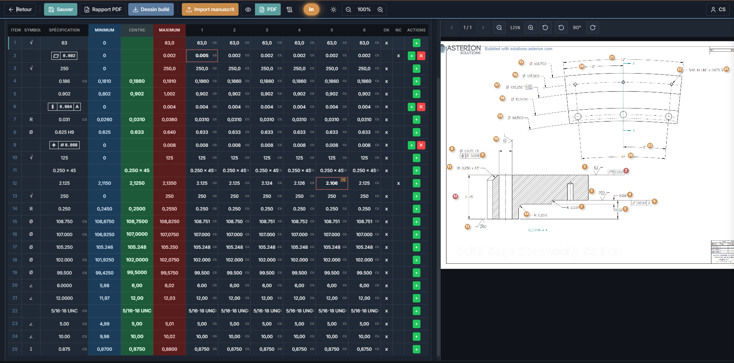Zoom out on the PDF viewer at 125%
This screenshot has width=734, height=363.
coord(499,28)
